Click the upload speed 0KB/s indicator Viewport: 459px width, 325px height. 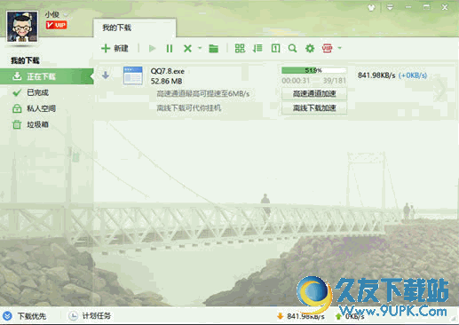click(350, 316)
